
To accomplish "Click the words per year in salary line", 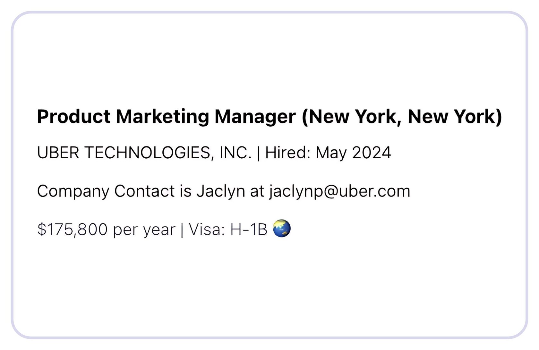I will pyautogui.click(x=144, y=230).
